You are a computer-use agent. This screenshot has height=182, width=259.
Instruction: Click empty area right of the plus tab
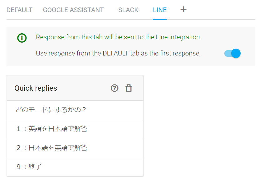(x=222, y=10)
